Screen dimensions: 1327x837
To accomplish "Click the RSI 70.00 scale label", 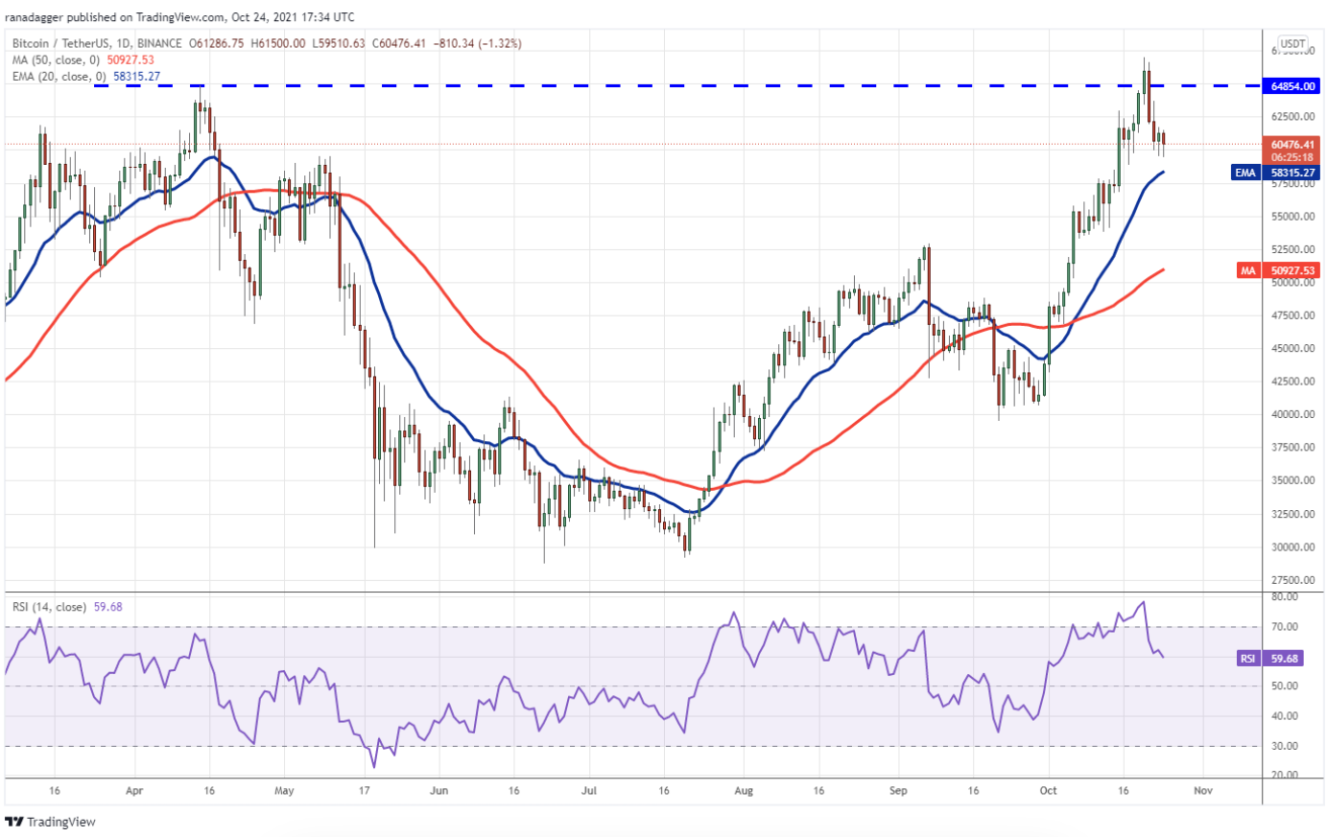I will [1285, 627].
